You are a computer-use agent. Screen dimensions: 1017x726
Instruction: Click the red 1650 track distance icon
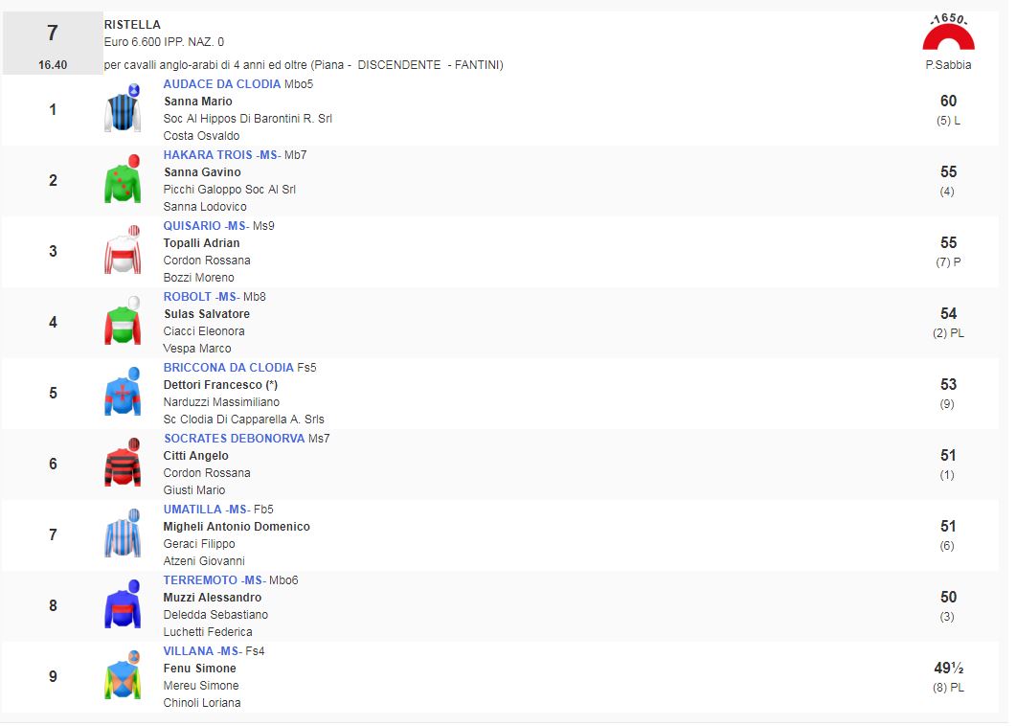[x=948, y=34]
